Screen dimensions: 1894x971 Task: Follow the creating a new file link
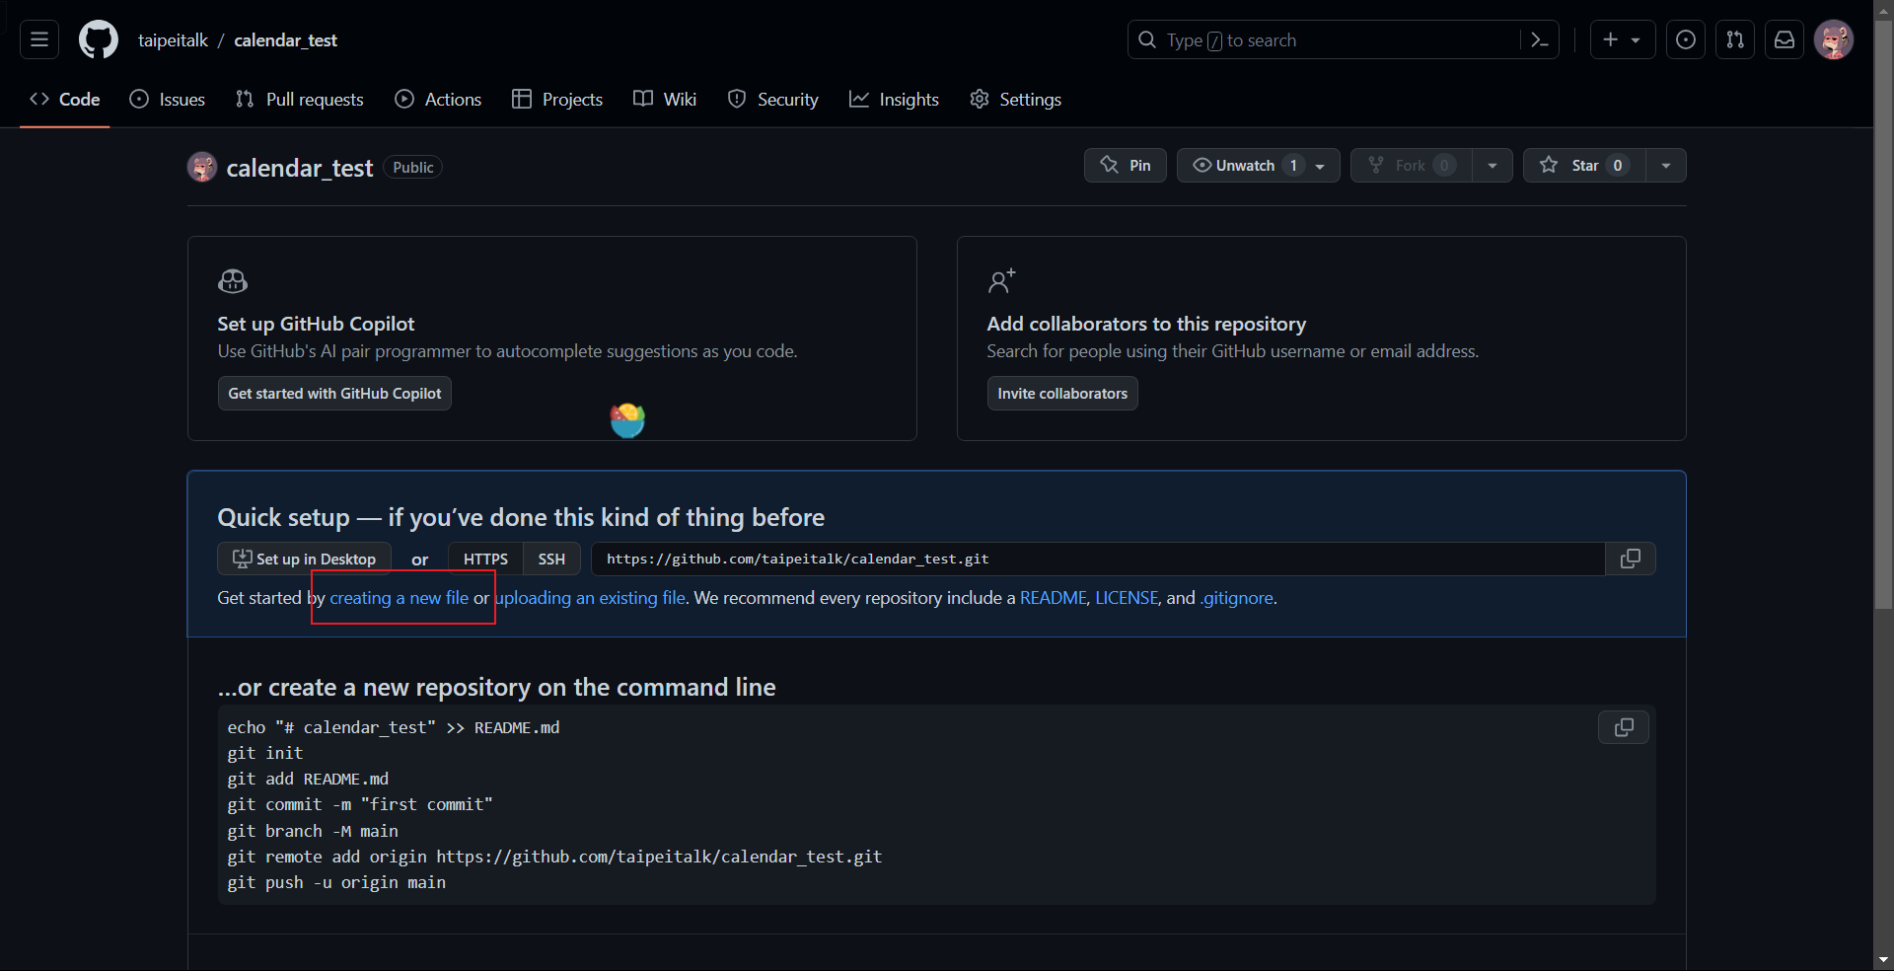coord(399,598)
